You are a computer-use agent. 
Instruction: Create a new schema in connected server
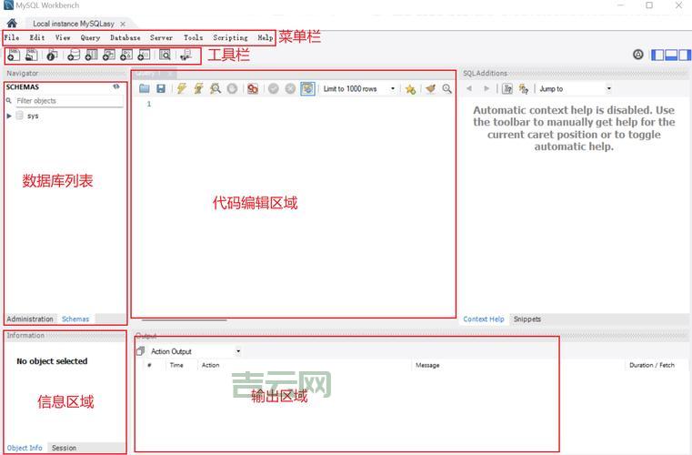click(74, 56)
